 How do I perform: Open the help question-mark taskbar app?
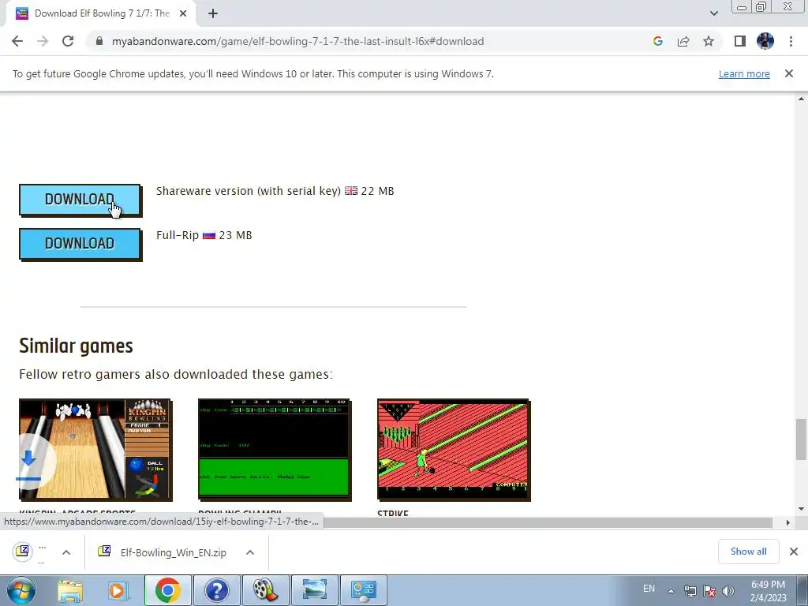[x=216, y=590]
